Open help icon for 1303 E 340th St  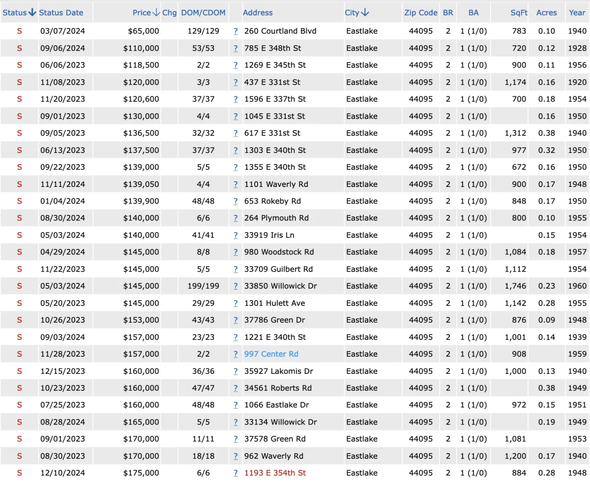[x=236, y=150]
